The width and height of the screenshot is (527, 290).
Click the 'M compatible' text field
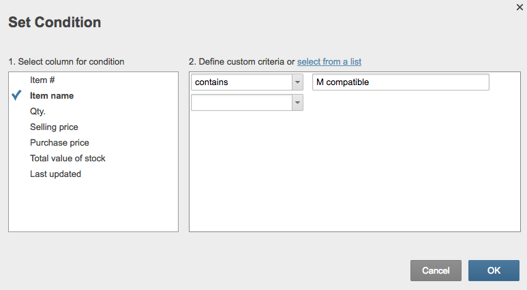[x=400, y=82]
